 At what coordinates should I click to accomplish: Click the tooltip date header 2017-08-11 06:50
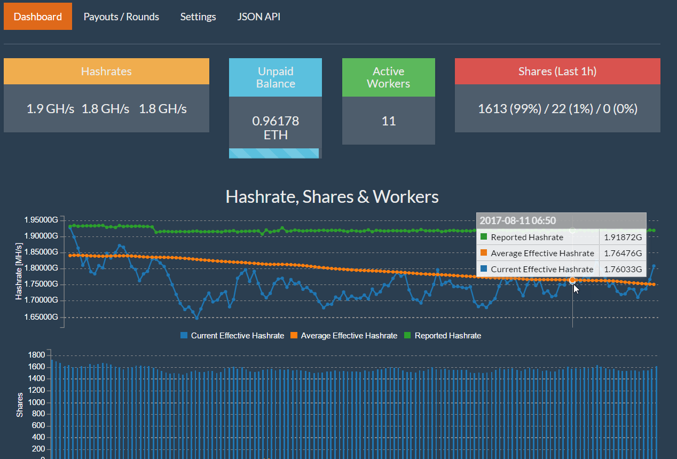pyautogui.click(x=517, y=220)
